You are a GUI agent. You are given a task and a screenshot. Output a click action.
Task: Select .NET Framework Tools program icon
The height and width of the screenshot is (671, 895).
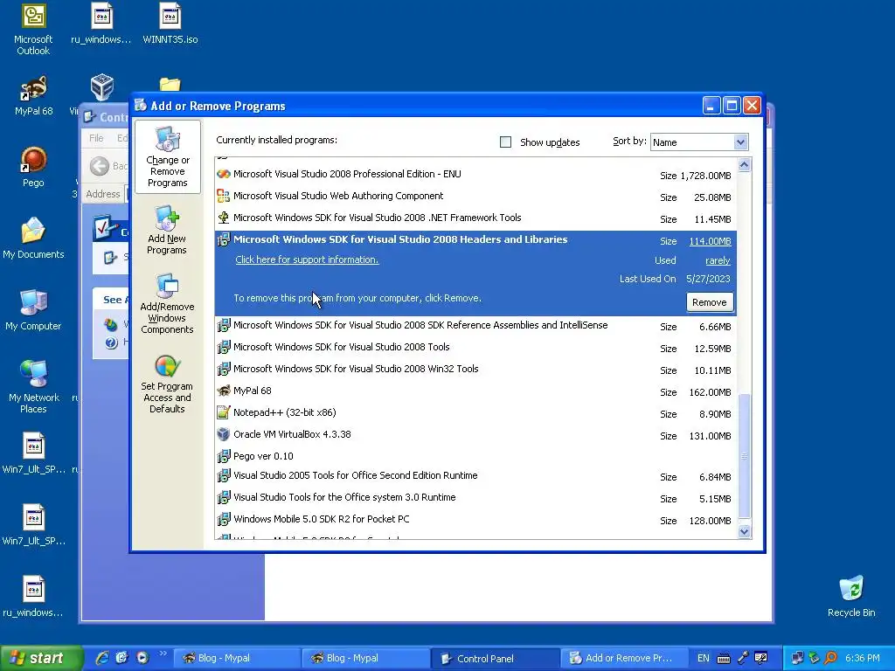click(x=223, y=218)
